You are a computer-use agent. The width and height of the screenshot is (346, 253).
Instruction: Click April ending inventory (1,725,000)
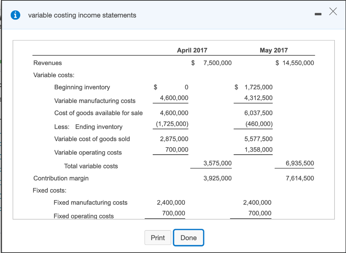[172, 124]
